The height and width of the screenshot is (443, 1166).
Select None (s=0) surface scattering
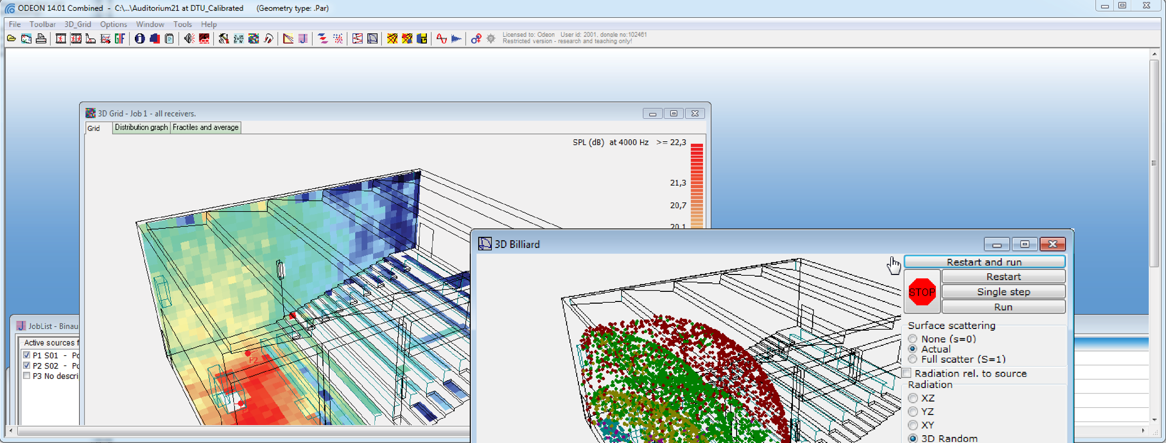[x=912, y=338]
